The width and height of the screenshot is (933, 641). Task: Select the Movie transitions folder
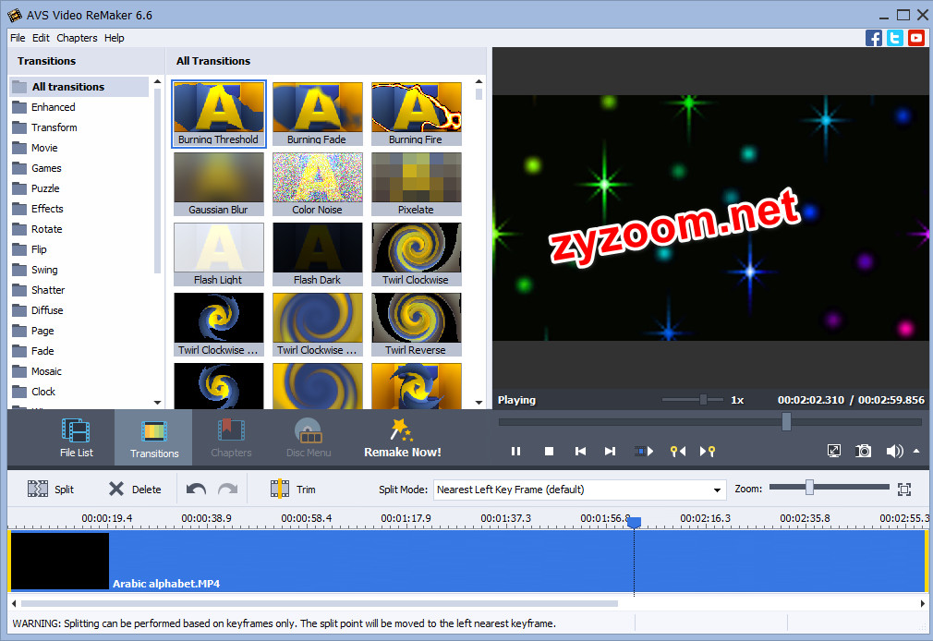point(79,148)
